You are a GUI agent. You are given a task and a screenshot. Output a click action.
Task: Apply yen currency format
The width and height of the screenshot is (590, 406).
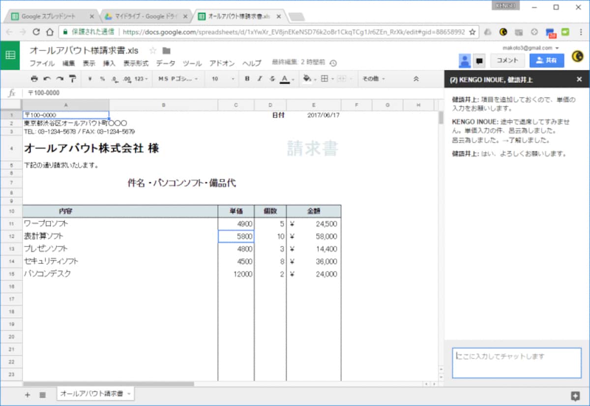[89, 79]
